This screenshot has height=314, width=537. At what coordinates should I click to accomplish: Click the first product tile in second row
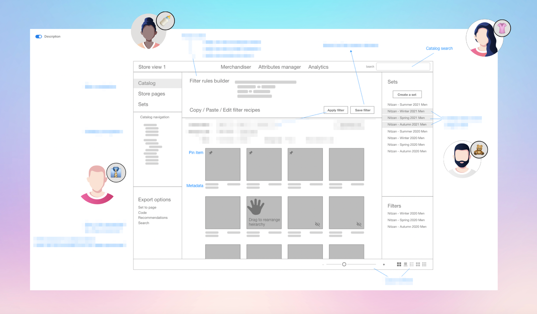pyautogui.click(x=223, y=213)
